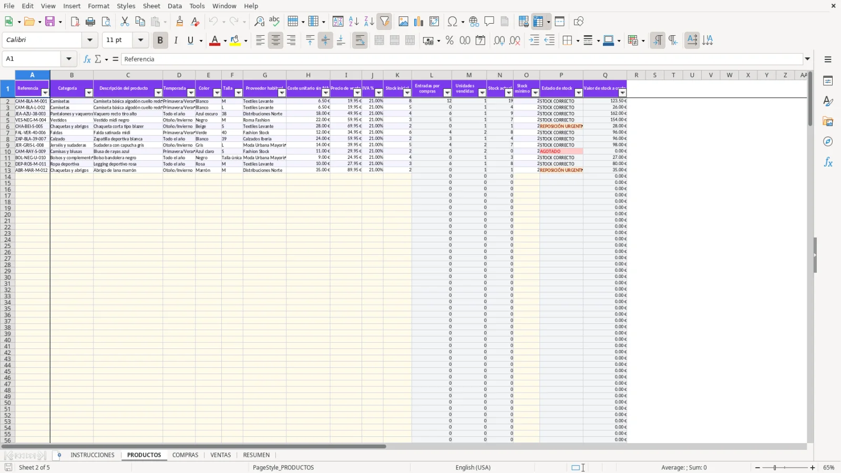
Task: Expand formula bar arrow
Action: [808, 59]
